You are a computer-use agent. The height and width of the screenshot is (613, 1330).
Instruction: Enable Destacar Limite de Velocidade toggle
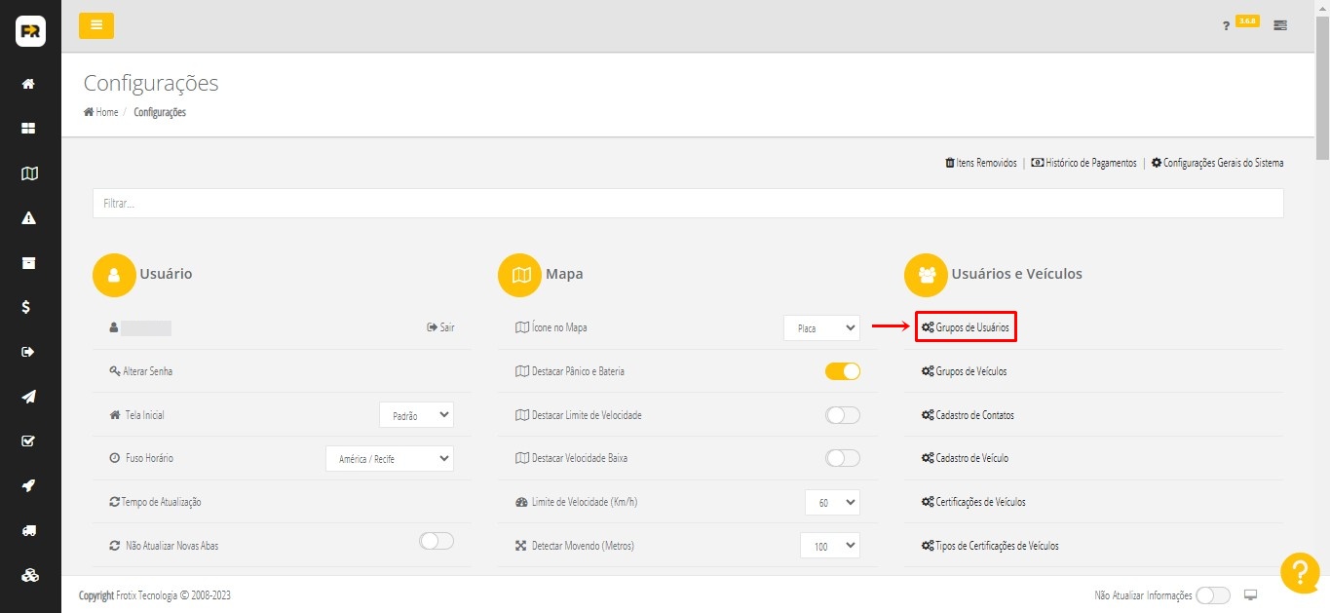pos(842,415)
